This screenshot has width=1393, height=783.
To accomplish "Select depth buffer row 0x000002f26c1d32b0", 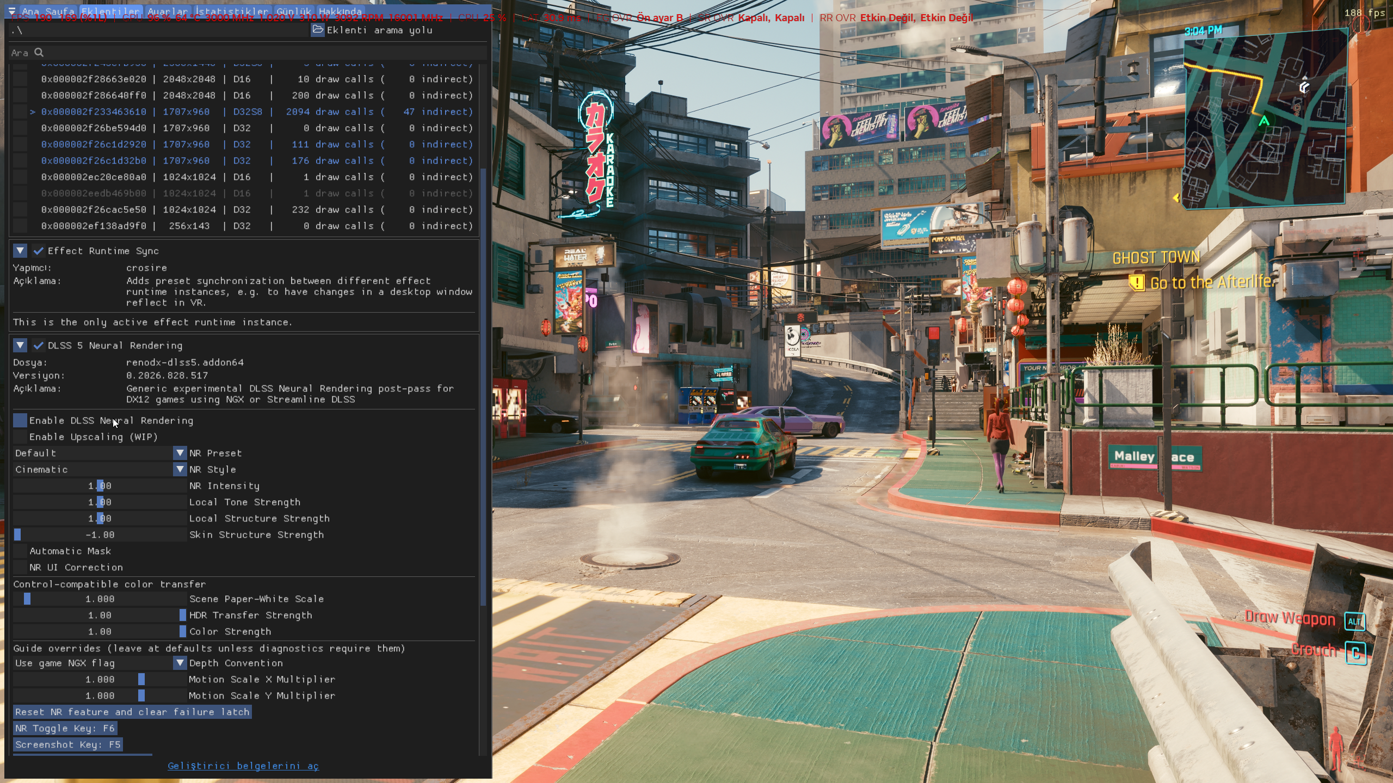I will click(257, 160).
